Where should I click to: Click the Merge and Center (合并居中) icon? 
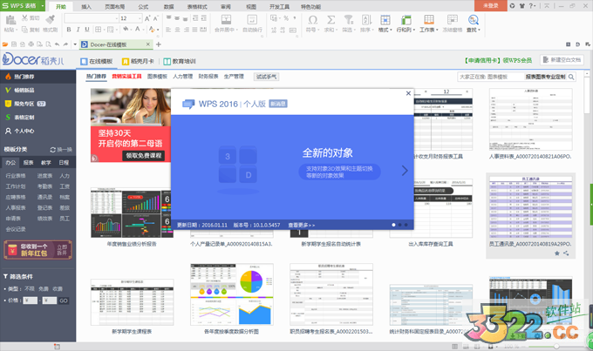point(226,20)
